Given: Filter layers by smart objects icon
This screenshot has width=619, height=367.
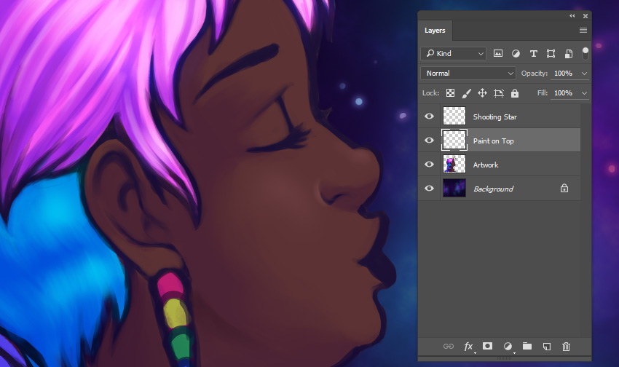Looking at the screenshot, I should (x=569, y=54).
